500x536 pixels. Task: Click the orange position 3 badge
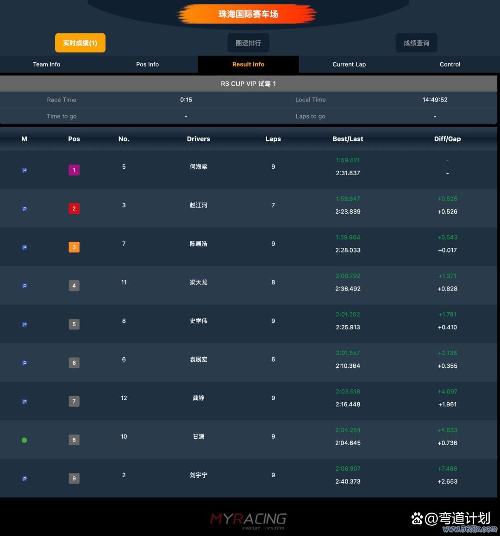[74, 247]
